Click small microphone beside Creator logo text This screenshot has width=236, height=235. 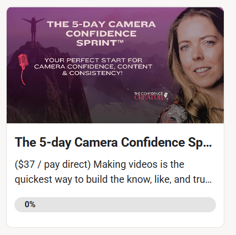(x=166, y=96)
